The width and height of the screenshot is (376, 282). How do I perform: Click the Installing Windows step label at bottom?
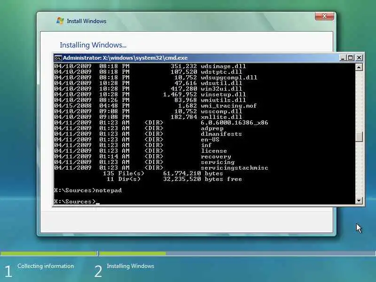(131, 266)
